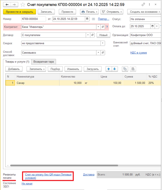162x190 pixels.
Task: Select row number cell 1
Action: point(10,83)
